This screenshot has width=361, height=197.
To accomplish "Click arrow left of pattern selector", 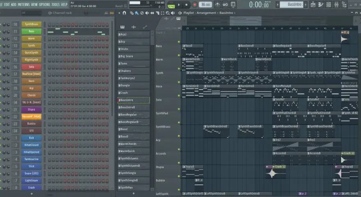I will 277,5.
